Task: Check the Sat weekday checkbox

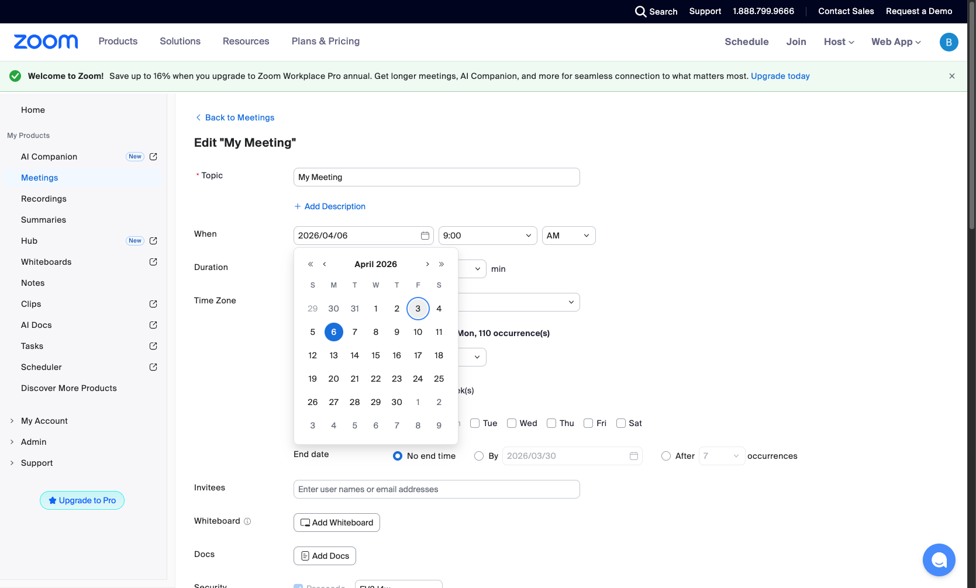Action: click(x=621, y=423)
